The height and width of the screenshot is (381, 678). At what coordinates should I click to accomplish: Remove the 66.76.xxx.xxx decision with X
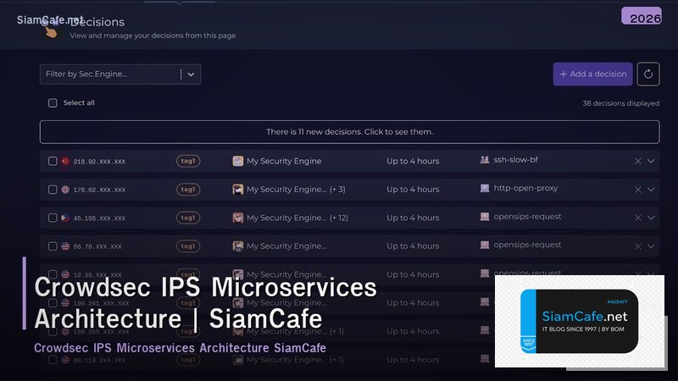click(638, 246)
